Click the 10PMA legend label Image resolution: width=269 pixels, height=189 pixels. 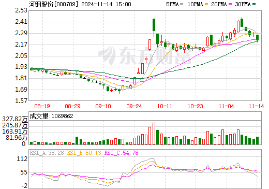click(196, 4)
